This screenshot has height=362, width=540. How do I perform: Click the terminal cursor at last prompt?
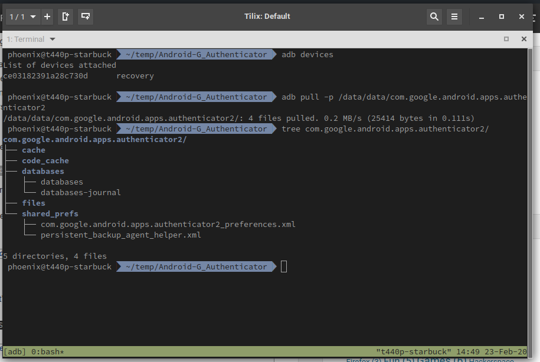[284, 266]
